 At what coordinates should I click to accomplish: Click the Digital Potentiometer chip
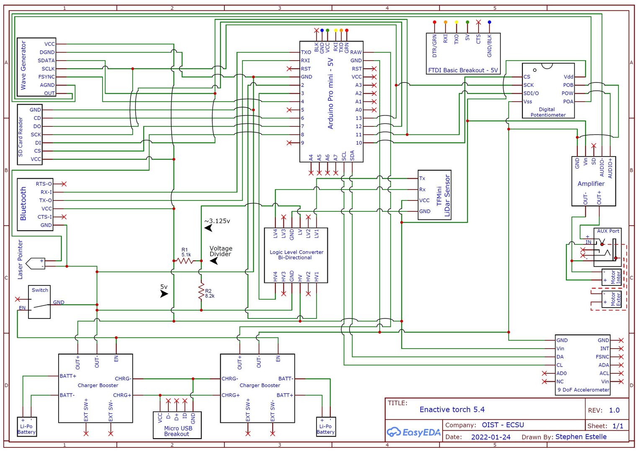click(548, 91)
